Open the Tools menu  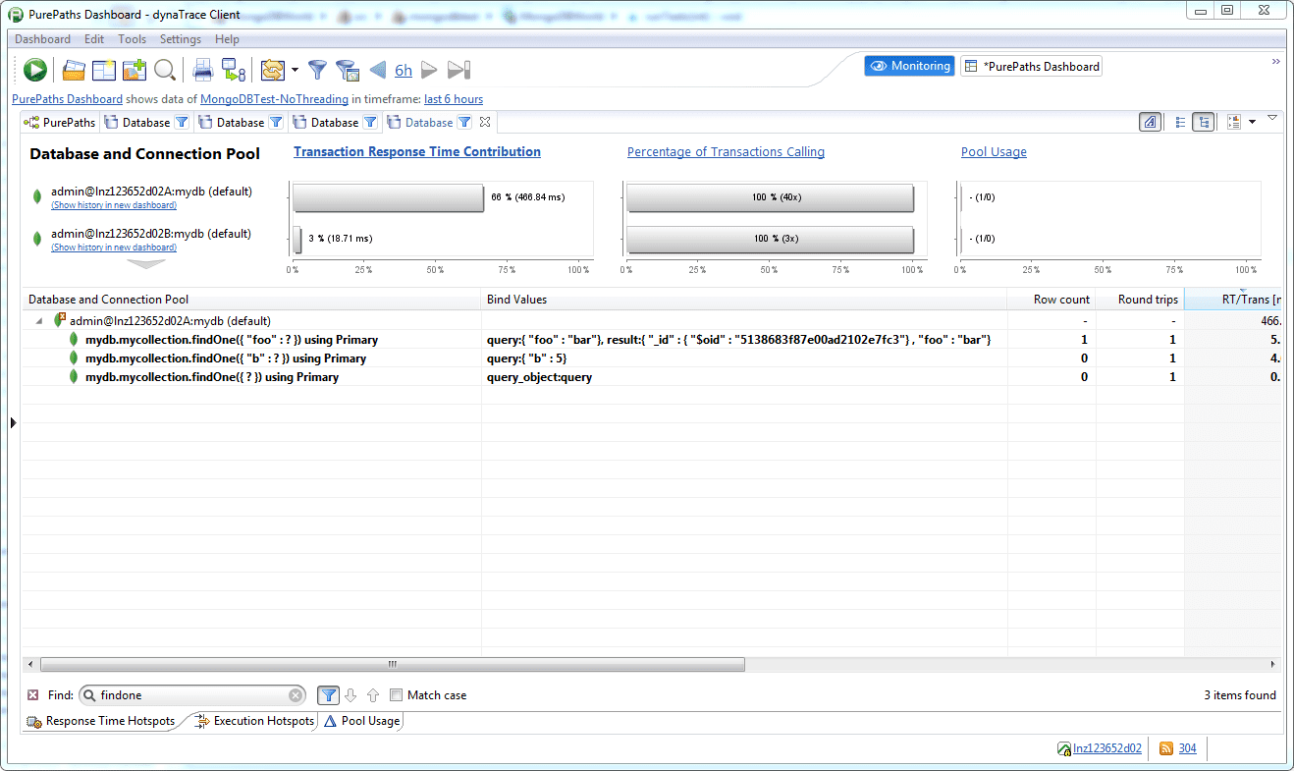click(x=132, y=39)
